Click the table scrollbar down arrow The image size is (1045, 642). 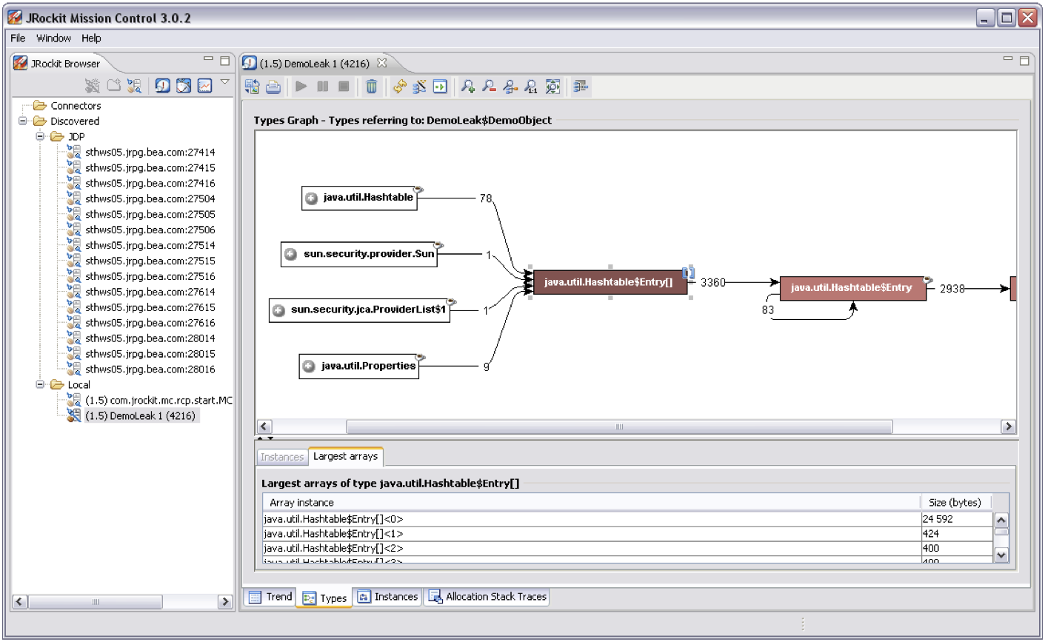(1001, 555)
